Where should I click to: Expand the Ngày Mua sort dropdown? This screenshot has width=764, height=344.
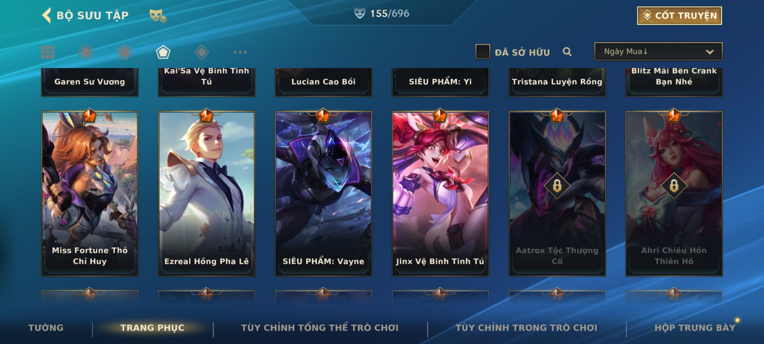[x=658, y=51]
